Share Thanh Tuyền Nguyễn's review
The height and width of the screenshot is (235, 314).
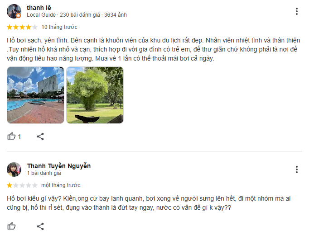click(x=40, y=226)
